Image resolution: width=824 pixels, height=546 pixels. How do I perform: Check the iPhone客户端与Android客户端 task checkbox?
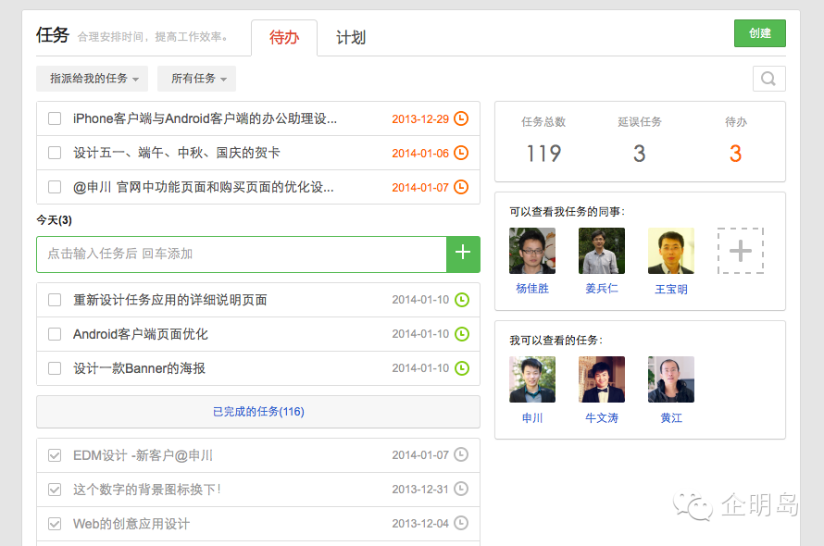(x=55, y=118)
